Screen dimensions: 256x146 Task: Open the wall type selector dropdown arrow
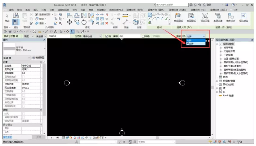(x=44, y=49)
